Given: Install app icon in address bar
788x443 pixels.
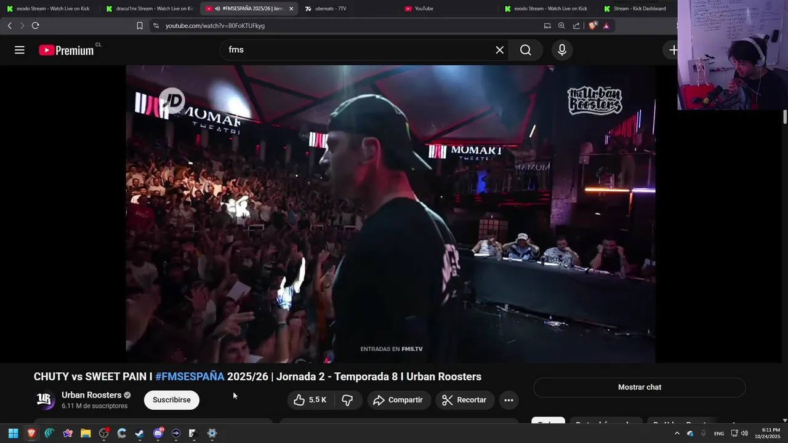Looking at the screenshot, I should coord(547,25).
